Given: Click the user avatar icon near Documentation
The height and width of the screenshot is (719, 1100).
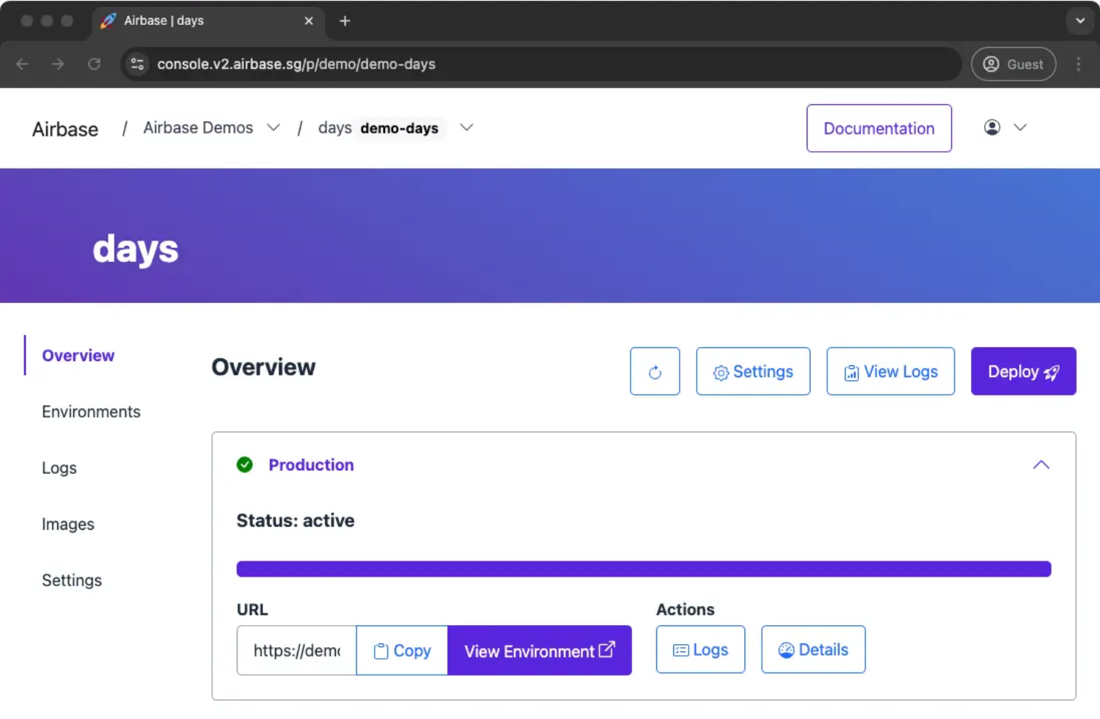Looking at the screenshot, I should 991,127.
